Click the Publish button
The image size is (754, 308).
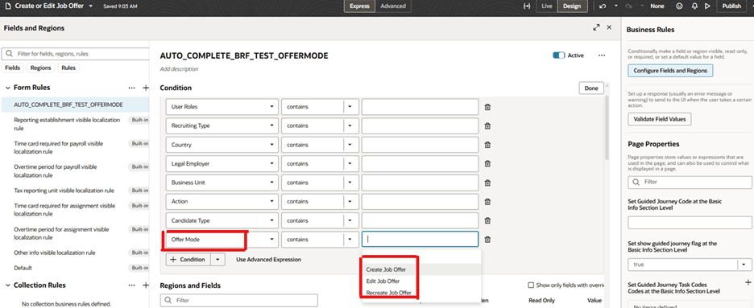pos(732,6)
